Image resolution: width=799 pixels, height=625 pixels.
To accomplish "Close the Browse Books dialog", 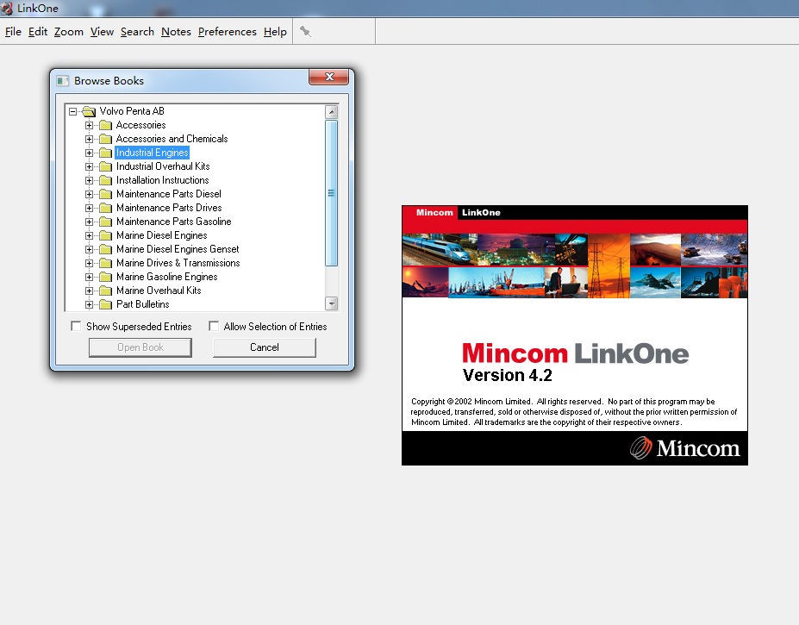I will pos(328,77).
